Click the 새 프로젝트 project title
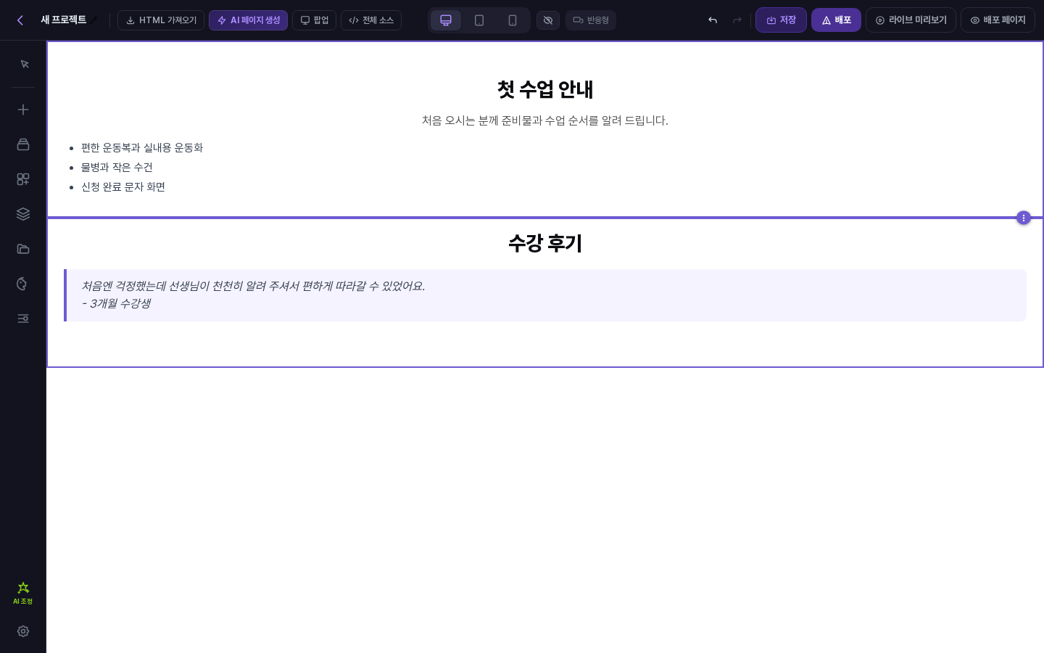The image size is (1044, 653). (64, 20)
